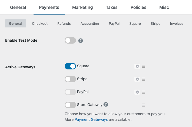Viewport: 192px width, 127px height.
Task: Click the Store Gateway help icon
Action: coord(106,105)
